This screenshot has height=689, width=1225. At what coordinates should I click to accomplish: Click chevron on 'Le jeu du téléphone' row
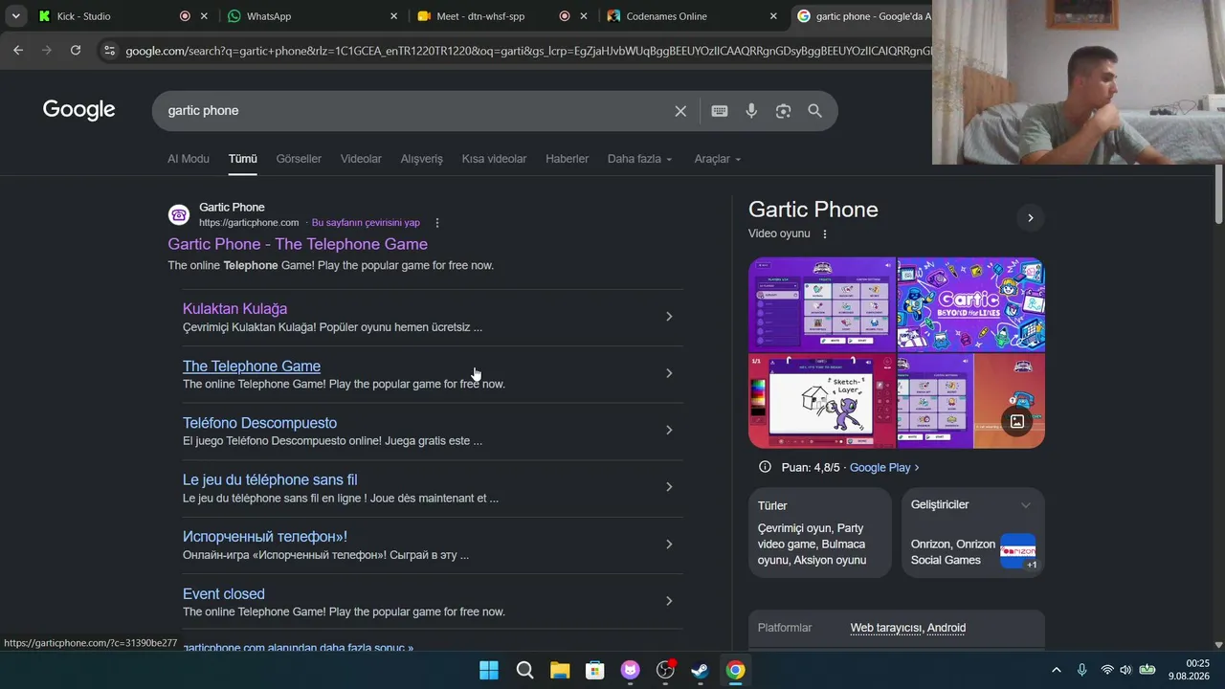tap(669, 487)
